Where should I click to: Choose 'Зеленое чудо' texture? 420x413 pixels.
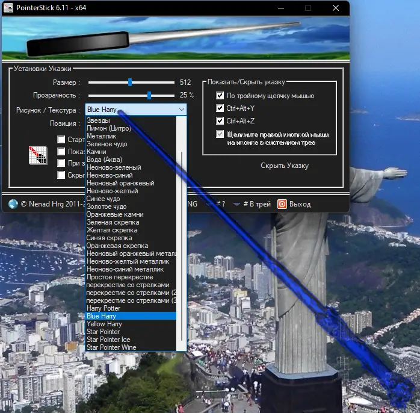131,144
